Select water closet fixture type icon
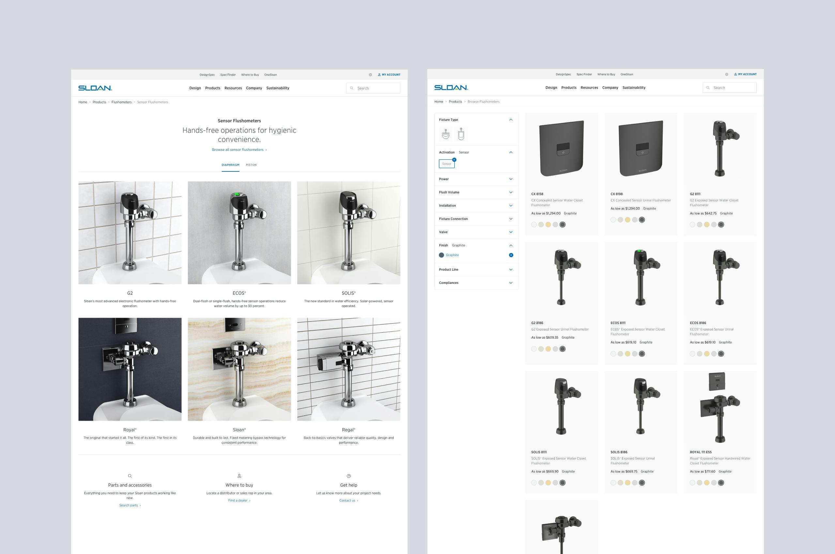 [446, 134]
